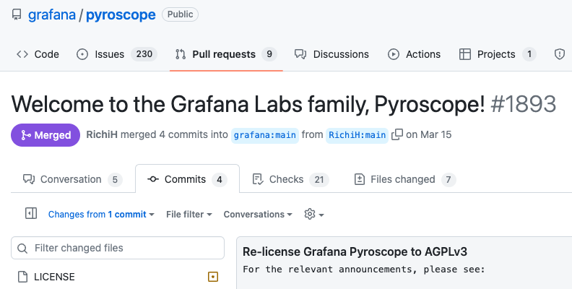The width and height of the screenshot is (572, 289).
Task: Click the grafana:main base branch label
Action: (265, 135)
